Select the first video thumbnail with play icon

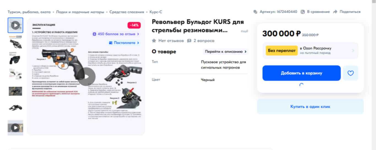tap(15, 25)
